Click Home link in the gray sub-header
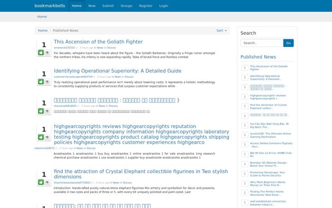This screenshot has height=208, width=332. (x=42, y=17)
